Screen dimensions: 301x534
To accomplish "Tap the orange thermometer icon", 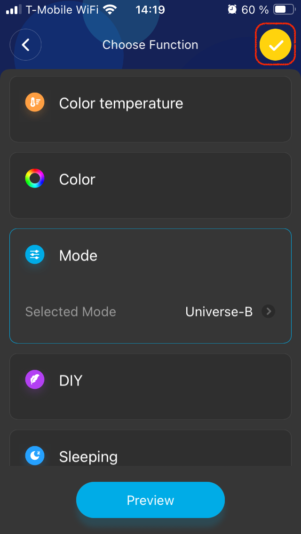I will 35,102.
